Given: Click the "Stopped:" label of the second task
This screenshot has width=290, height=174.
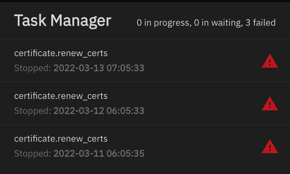Looking at the screenshot, I should click(x=32, y=111).
